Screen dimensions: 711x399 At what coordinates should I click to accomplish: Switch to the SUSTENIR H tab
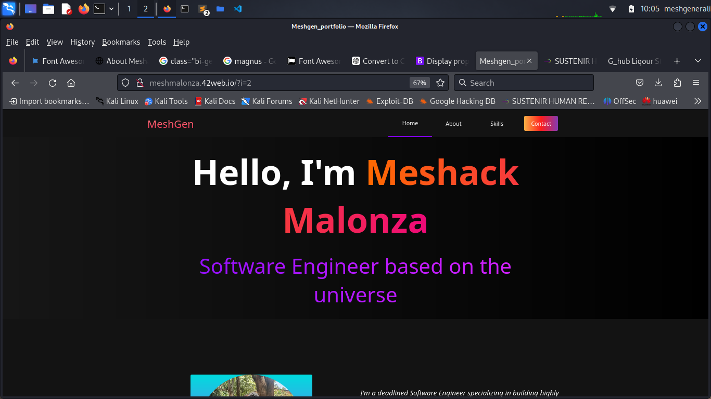(x=569, y=61)
